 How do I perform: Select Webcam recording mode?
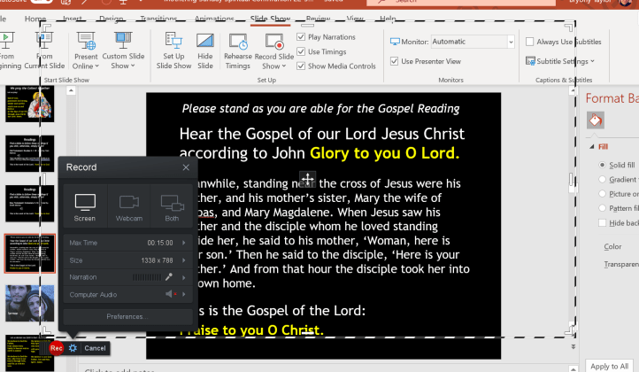pyautogui.click(x=128, y=205)
